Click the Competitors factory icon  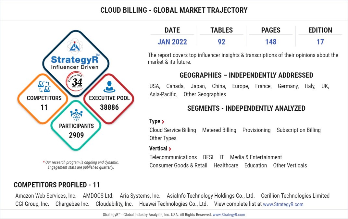[x=44, y=87]
